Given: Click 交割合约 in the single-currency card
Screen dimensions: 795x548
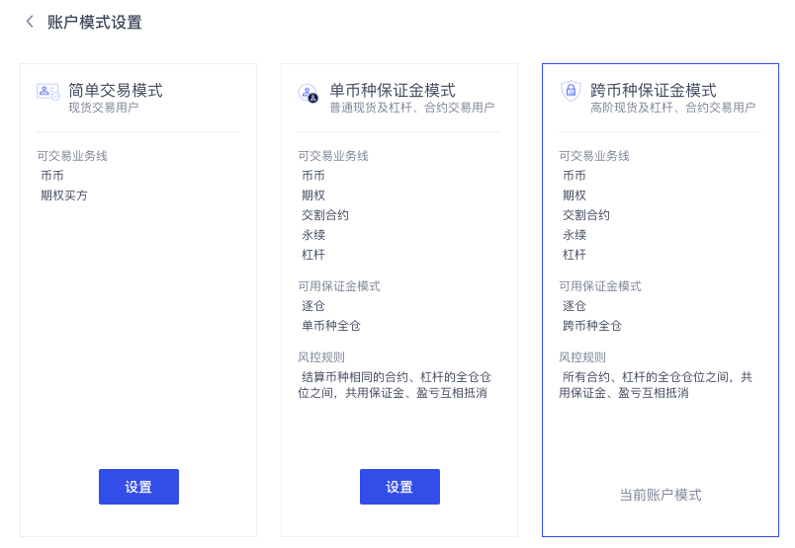Looking at the screenshot, I should (325, 215).
